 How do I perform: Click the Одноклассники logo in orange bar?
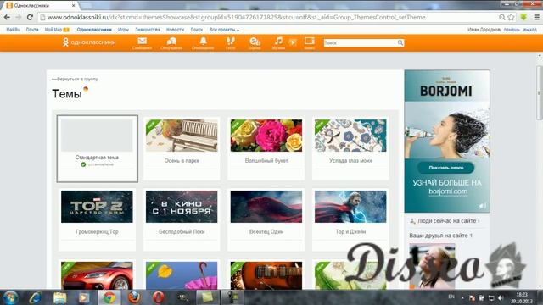point(88,42)
